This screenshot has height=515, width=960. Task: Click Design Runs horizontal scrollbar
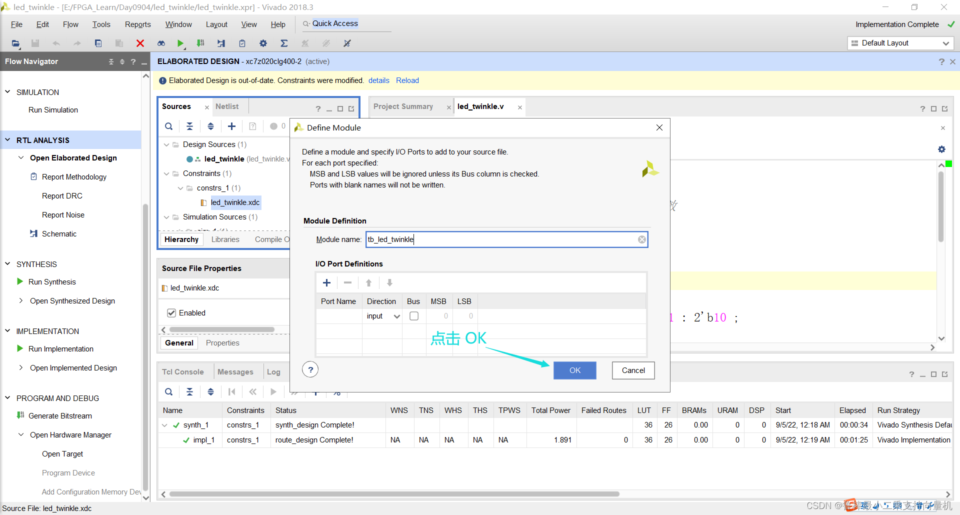[x=394, y=494]
